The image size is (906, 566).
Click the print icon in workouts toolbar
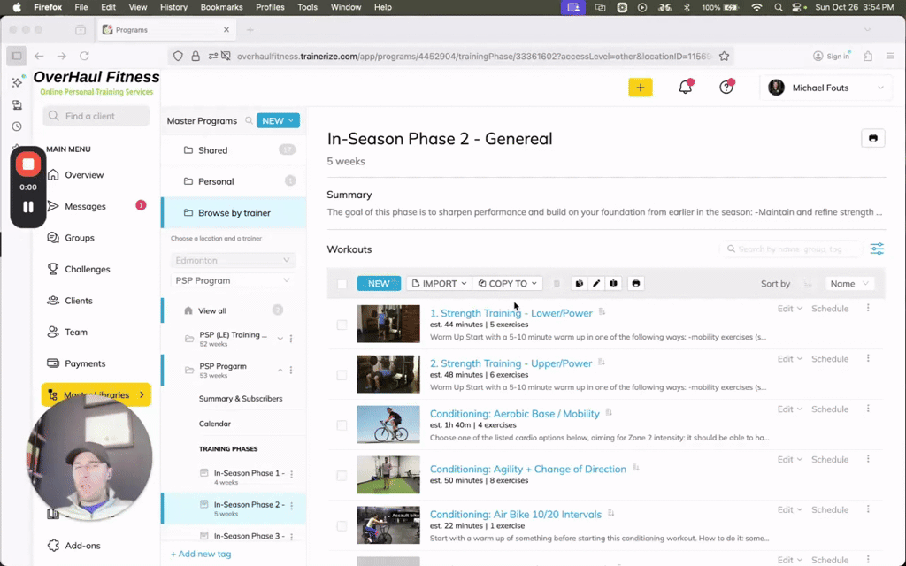(x=635, y=284)
